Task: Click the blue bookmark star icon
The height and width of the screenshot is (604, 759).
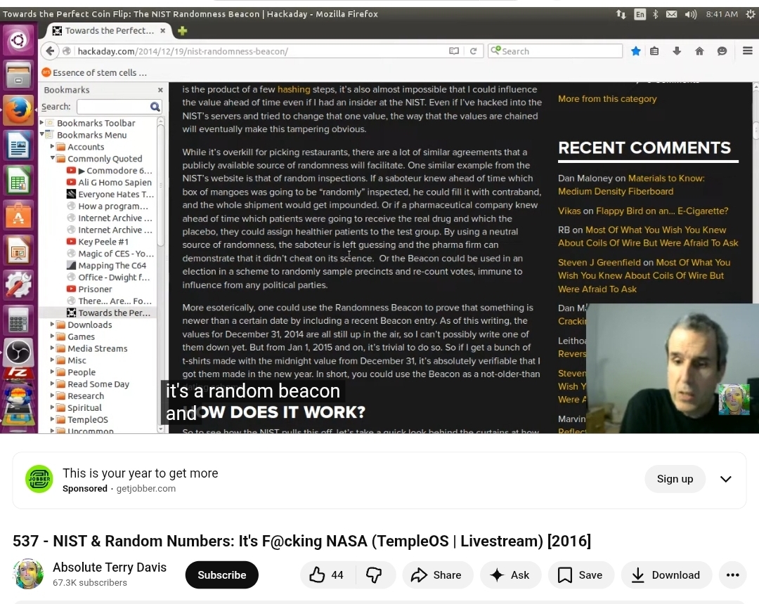Action: pyautogui.click(x=635, y=51)
